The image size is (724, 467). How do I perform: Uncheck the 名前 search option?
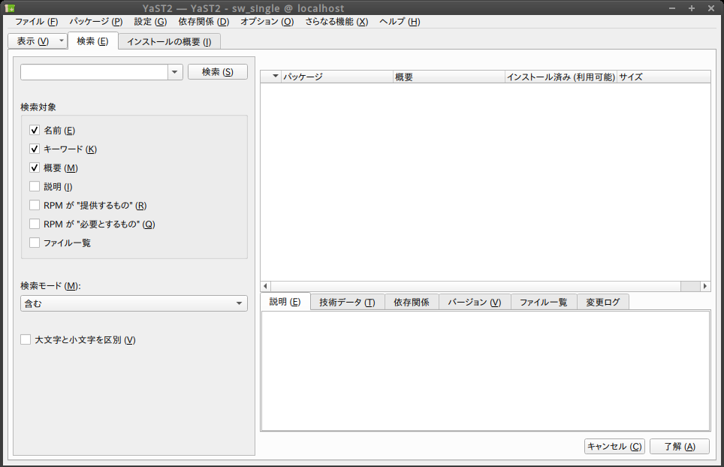tap(34, 130)
